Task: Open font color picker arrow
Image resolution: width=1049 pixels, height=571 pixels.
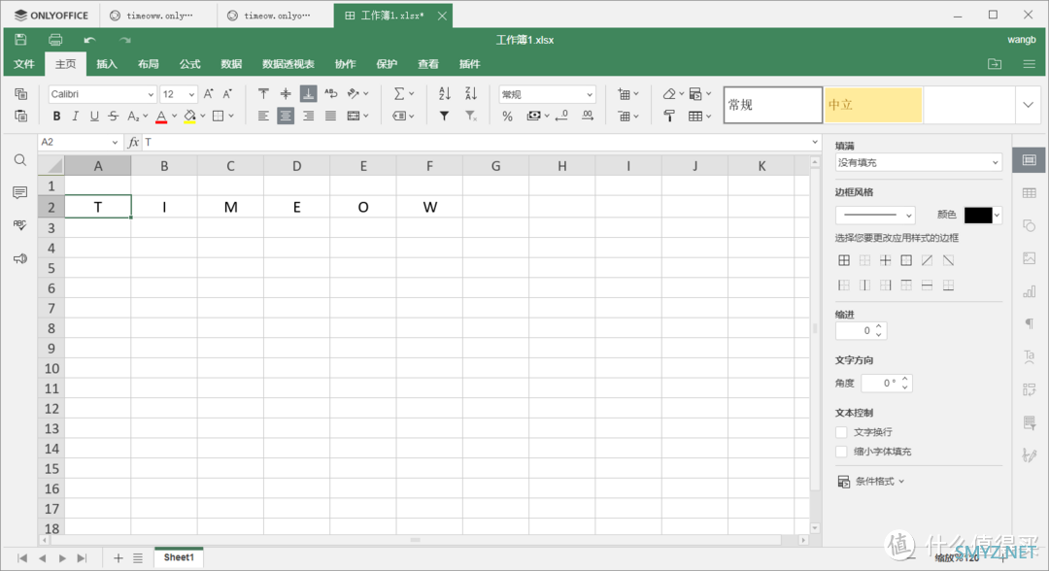Action: click(x=174, y=117)
